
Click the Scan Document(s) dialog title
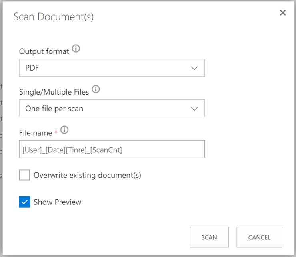(x=54, y=17)
